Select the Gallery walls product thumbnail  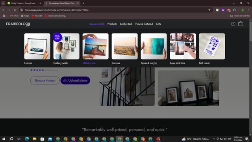coord(67,46)
